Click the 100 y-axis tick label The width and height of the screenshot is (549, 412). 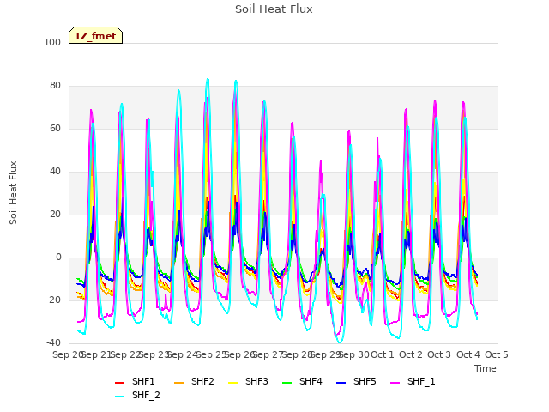[x=52, y=43]
